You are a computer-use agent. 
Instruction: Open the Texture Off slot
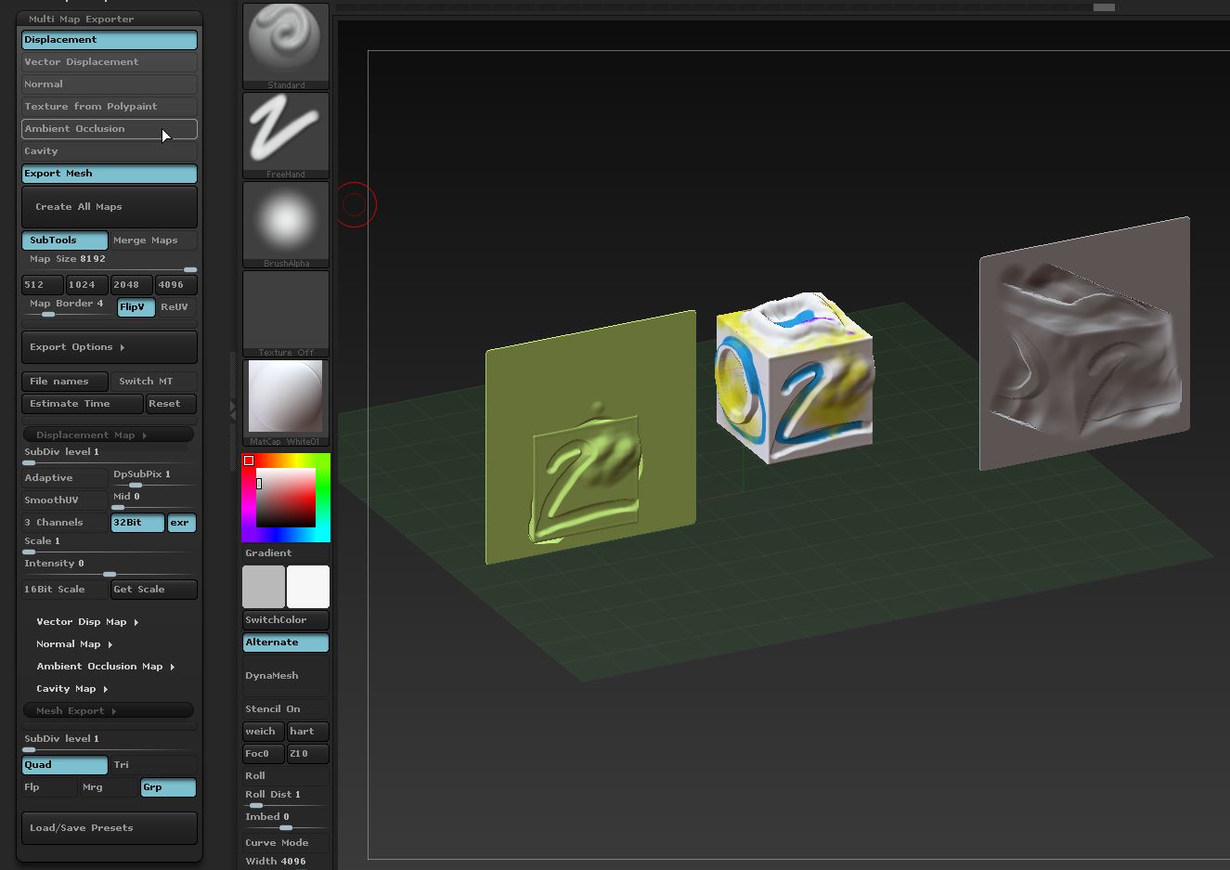(x=286, y=313)
